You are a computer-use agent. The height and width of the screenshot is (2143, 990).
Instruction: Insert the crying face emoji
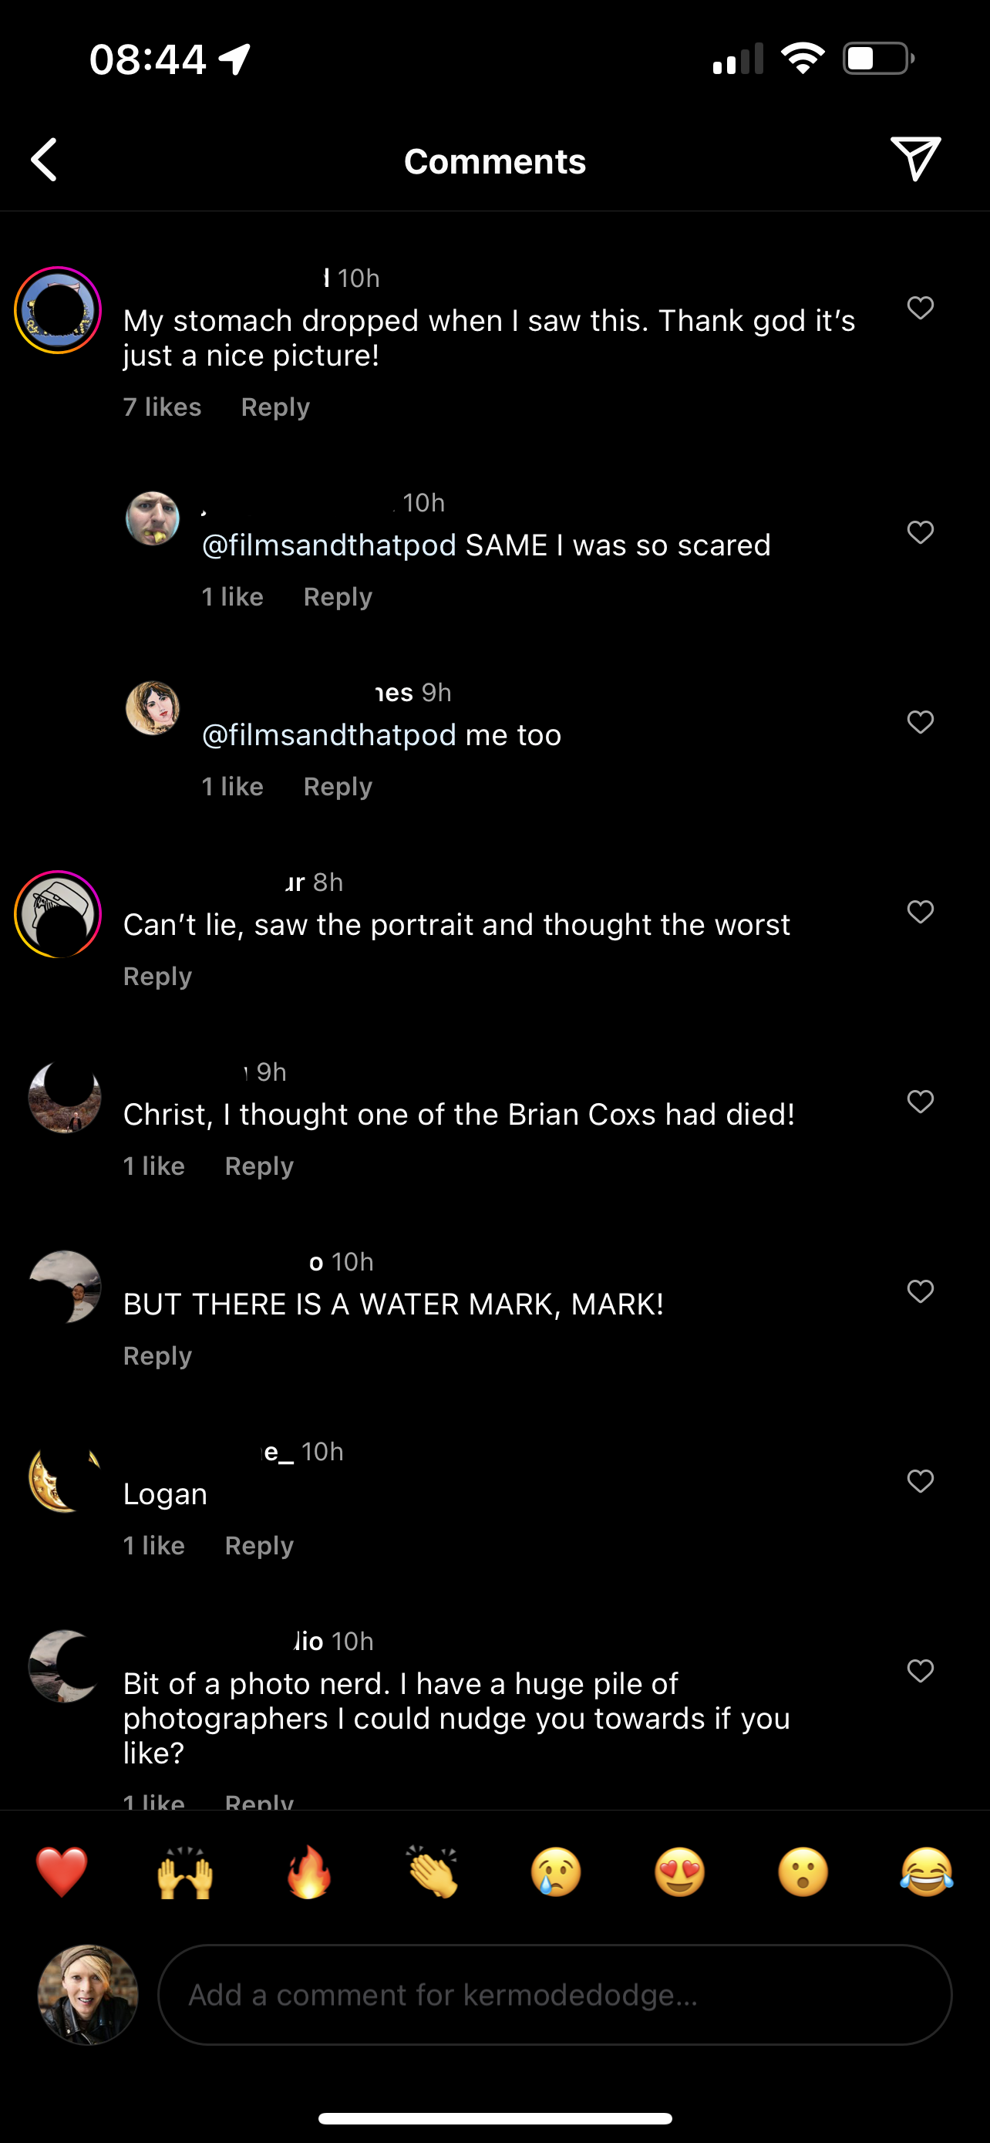pos(556,1871)
